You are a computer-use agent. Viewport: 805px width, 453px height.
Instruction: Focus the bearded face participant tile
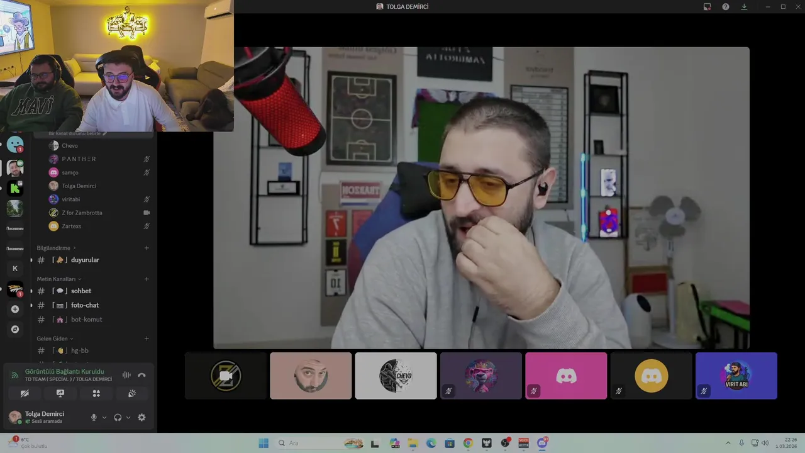[311, 376]
